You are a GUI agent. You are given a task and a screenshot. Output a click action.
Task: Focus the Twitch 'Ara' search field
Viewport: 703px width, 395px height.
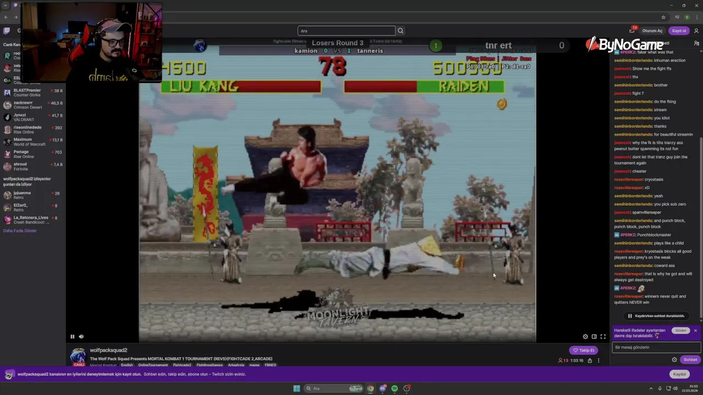pyautogui.click(x=346, y=31)
